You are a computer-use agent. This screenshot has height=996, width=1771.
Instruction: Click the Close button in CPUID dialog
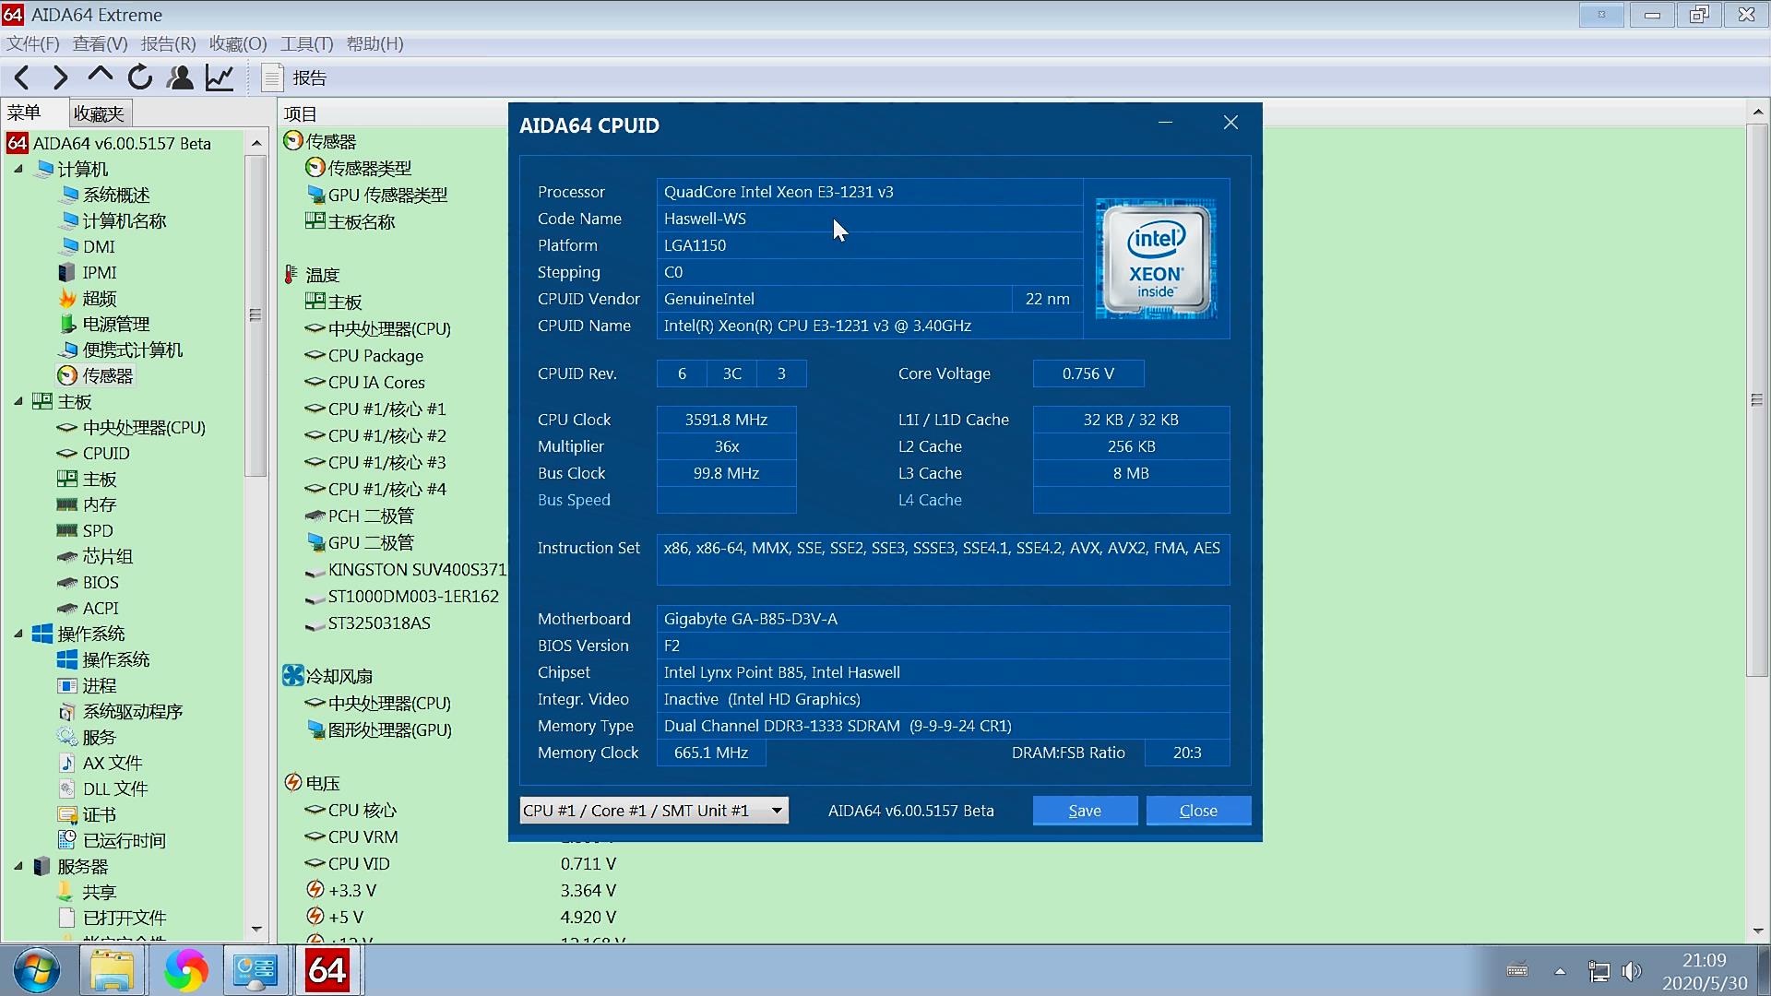pos(1198,811)
